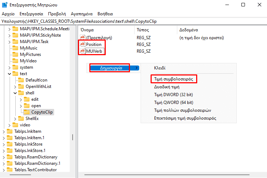The height and width of the screenshot is (178, 267).
Task: Open the Βοήθεια menu
Action: (105, 14)
